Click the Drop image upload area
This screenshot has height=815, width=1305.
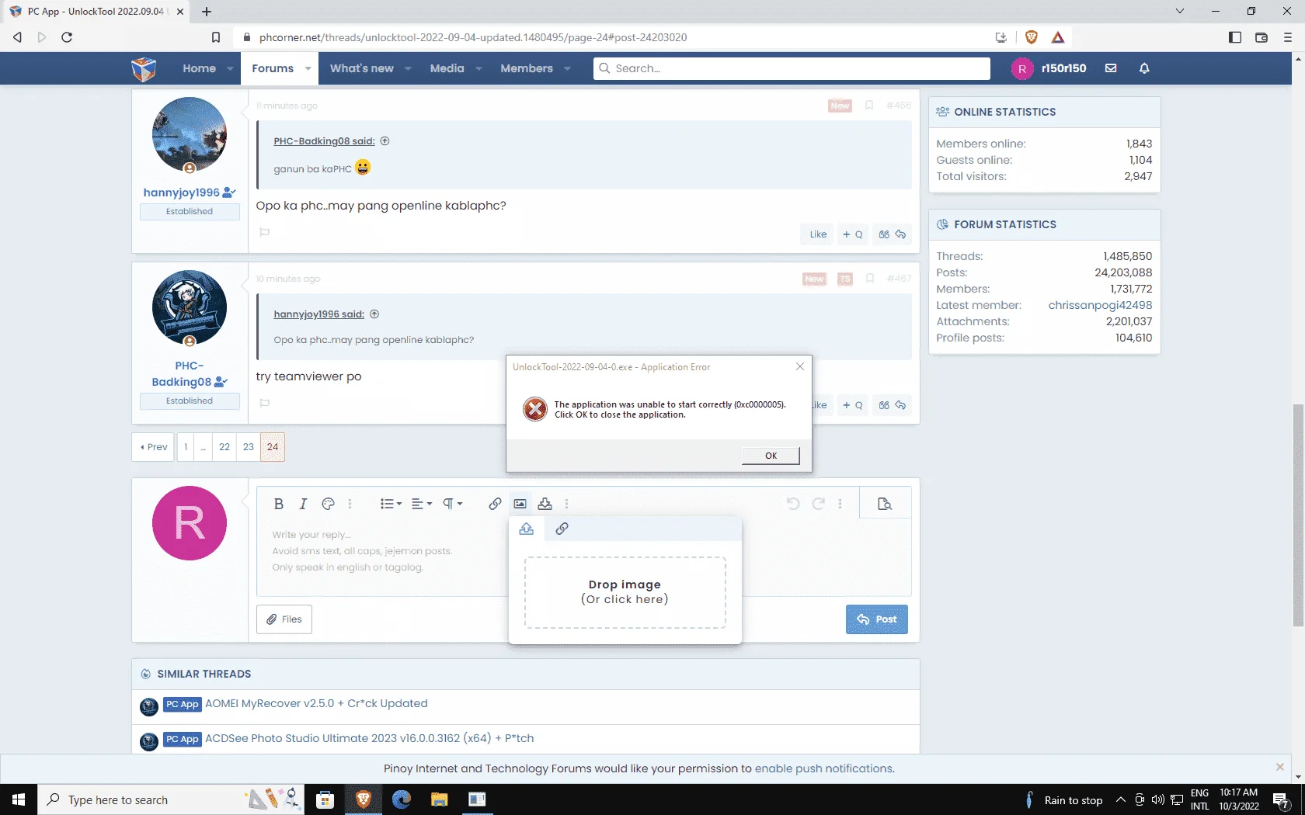tap(625, 592)
